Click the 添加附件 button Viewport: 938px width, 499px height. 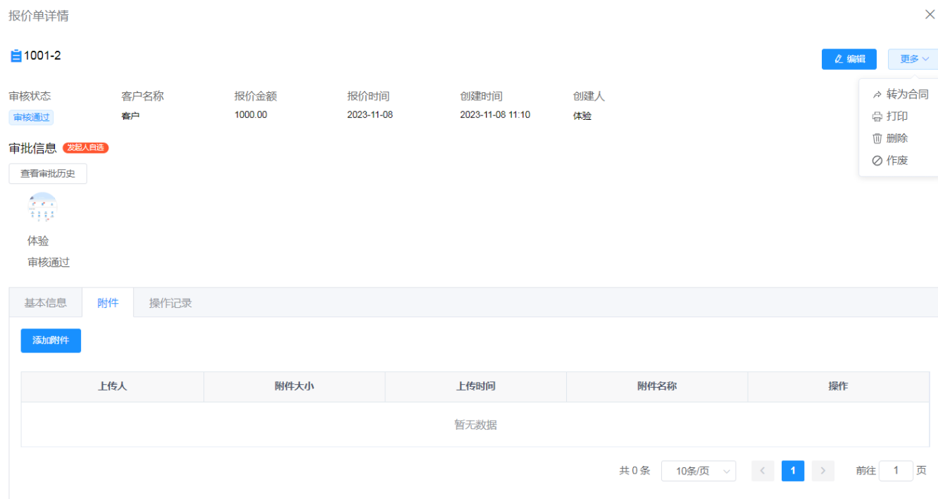(x=50, y=340)
